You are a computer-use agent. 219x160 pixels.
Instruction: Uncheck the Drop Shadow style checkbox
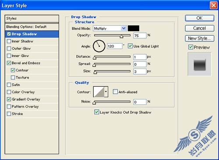9,34
